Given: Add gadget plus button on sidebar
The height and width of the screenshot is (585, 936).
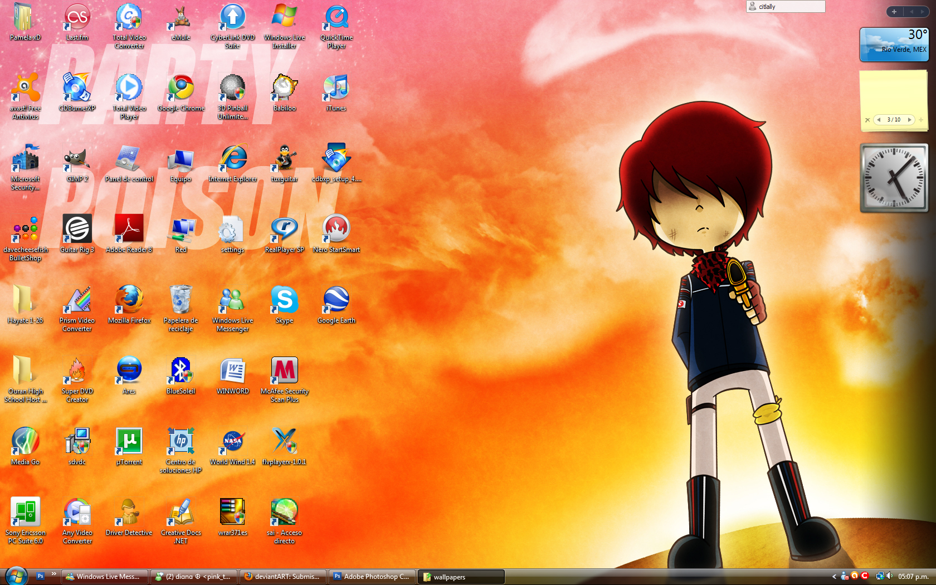Looking at the screenshot, I should pyautogui.click(x=894, y=12).
